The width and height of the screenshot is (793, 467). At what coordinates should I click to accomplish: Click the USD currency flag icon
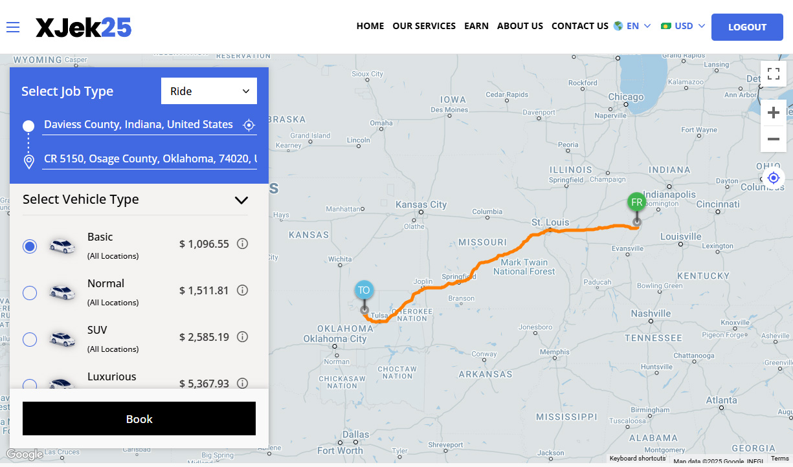[x=665, y=26]
